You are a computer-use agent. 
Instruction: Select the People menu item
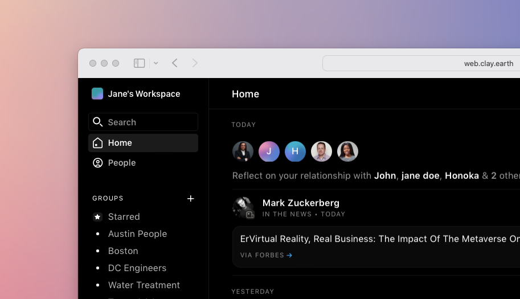tap(122, 163)
